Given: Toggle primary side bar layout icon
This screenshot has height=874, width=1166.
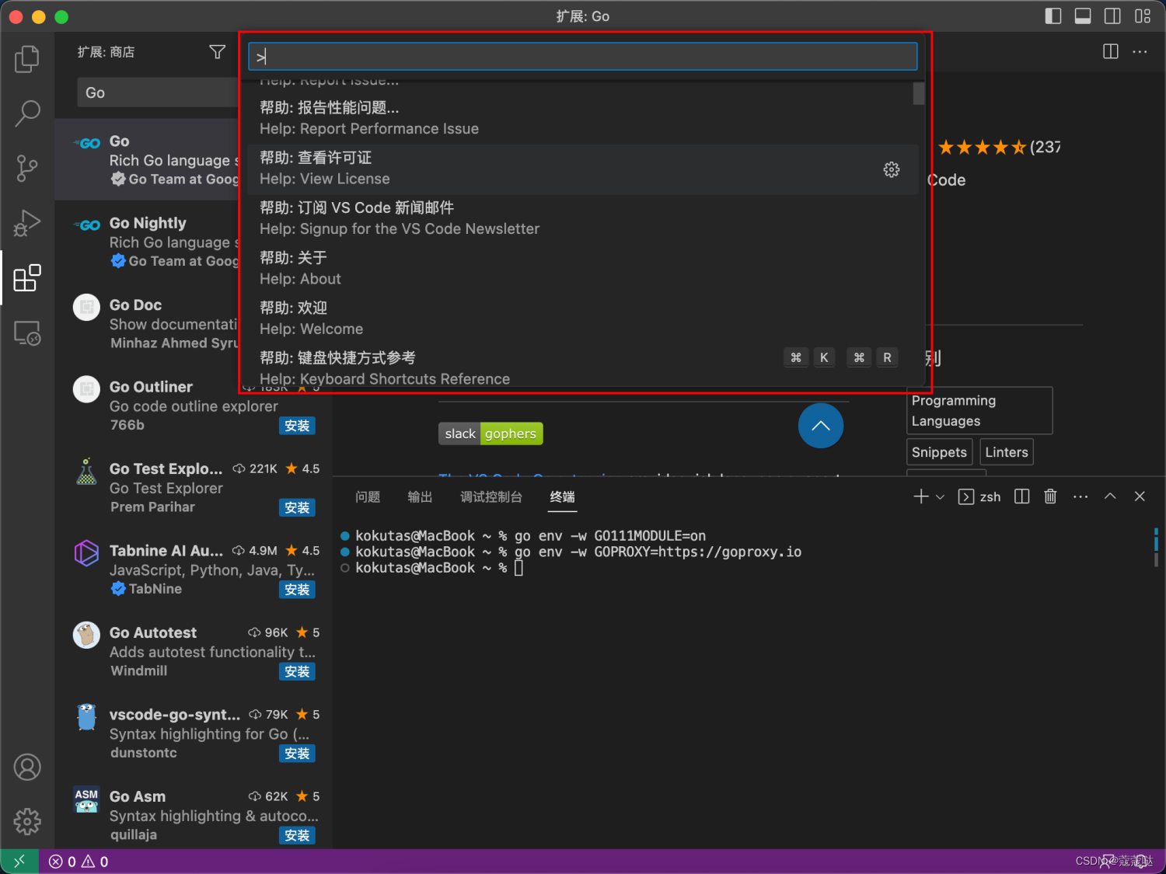Looking at the screenshot, I should coord(1053,16).
